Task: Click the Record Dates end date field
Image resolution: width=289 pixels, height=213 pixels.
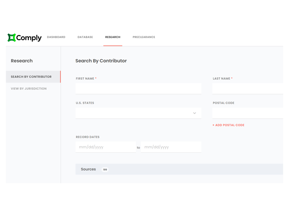Action: [x=171, y=147]
